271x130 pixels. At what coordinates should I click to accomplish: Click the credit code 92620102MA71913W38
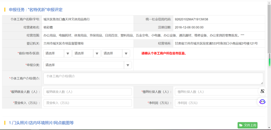pyautogui.click(x=191, y=19)
